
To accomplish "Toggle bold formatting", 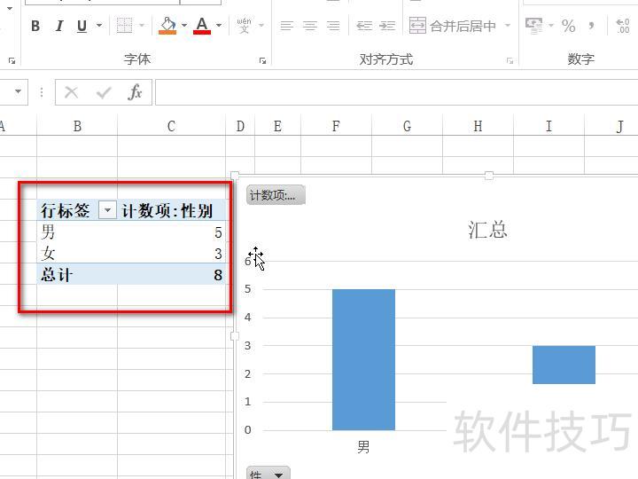I will (x=35, y=26).
